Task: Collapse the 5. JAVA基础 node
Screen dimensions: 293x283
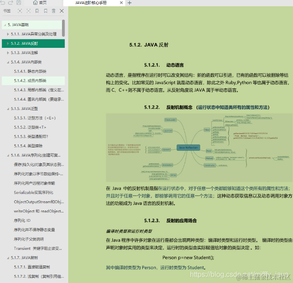Action: 5,25
